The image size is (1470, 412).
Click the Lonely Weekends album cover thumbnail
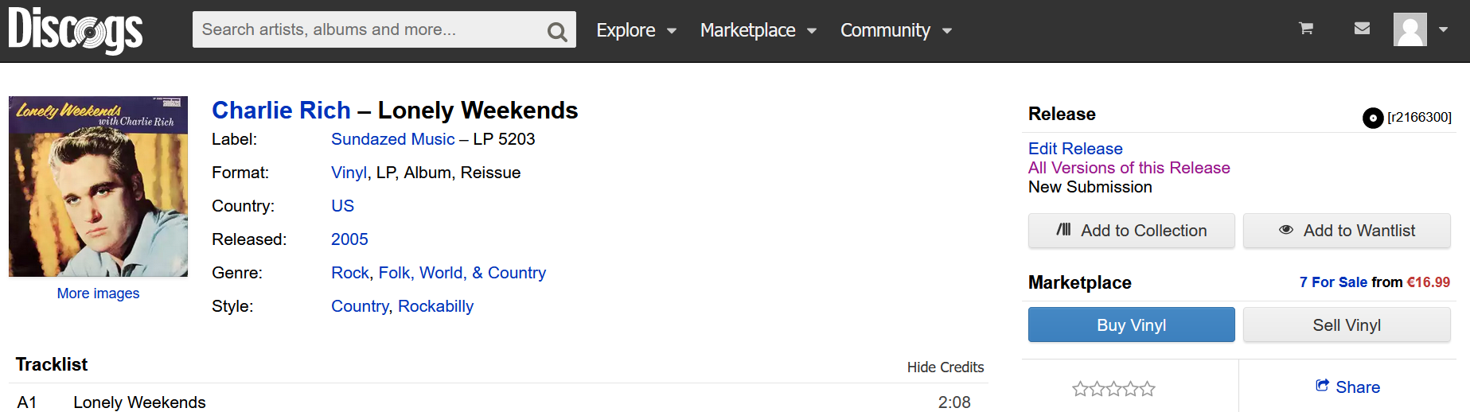point(98,187)
